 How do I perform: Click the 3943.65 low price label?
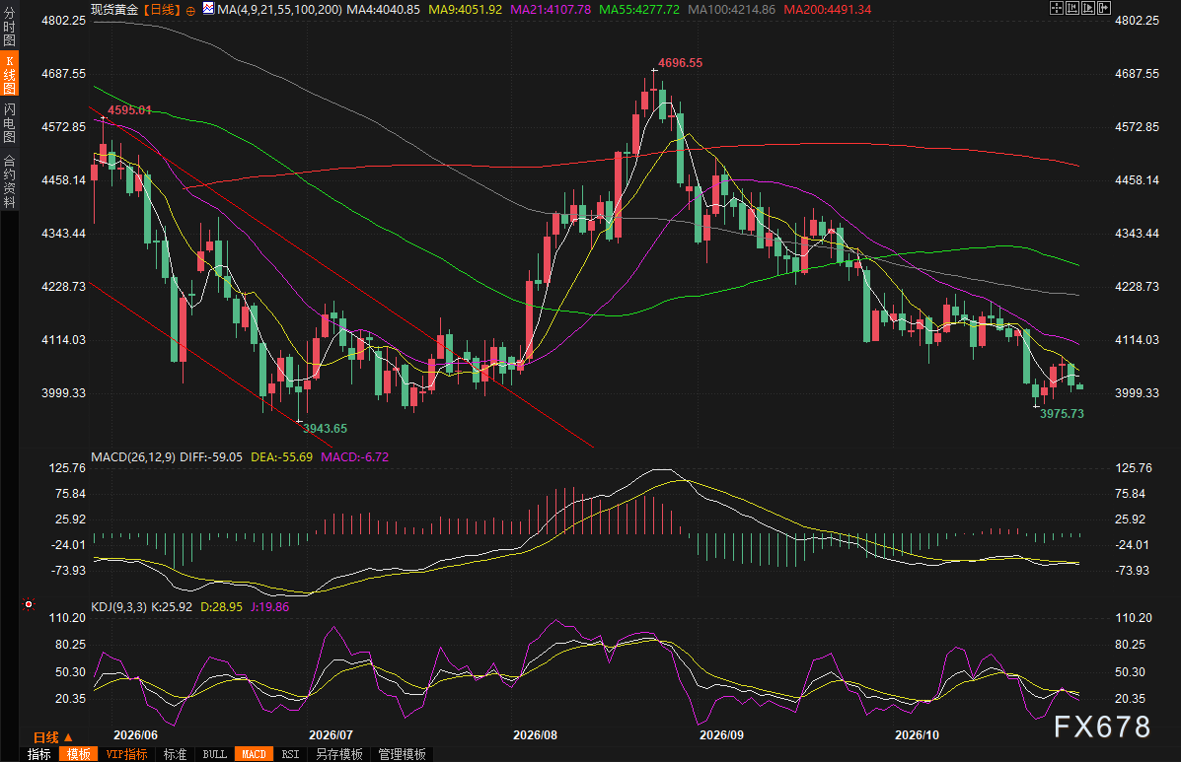click(326, 429)
